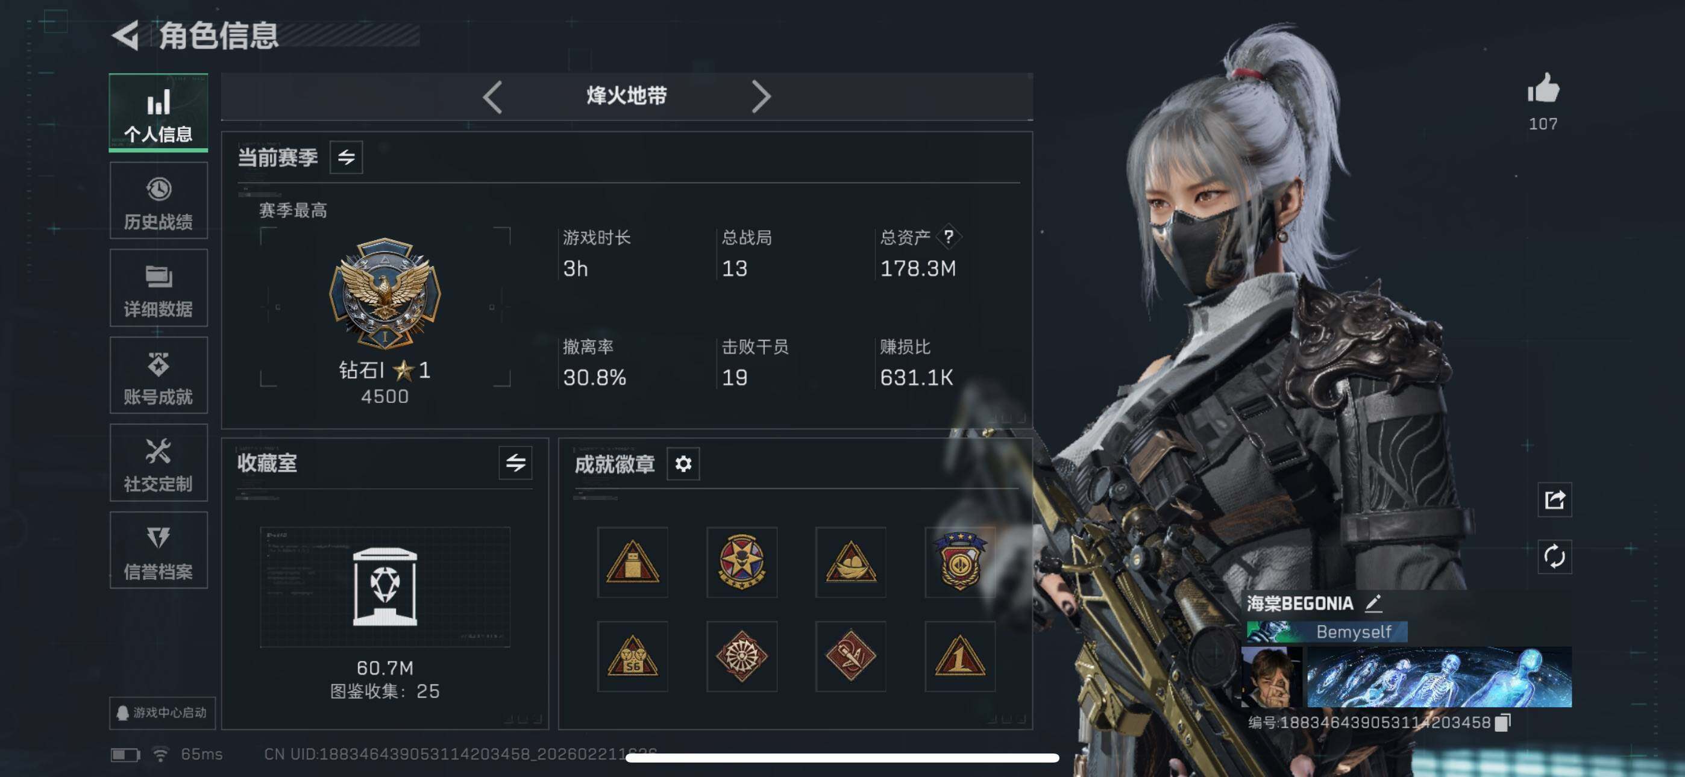Click the 总资产 question mark help icon

pyautogui.click(x=948, y=236)
